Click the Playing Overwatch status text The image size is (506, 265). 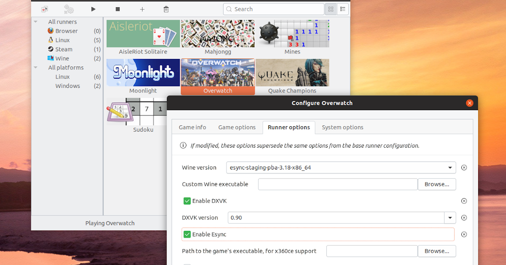(x=110, y=223)
